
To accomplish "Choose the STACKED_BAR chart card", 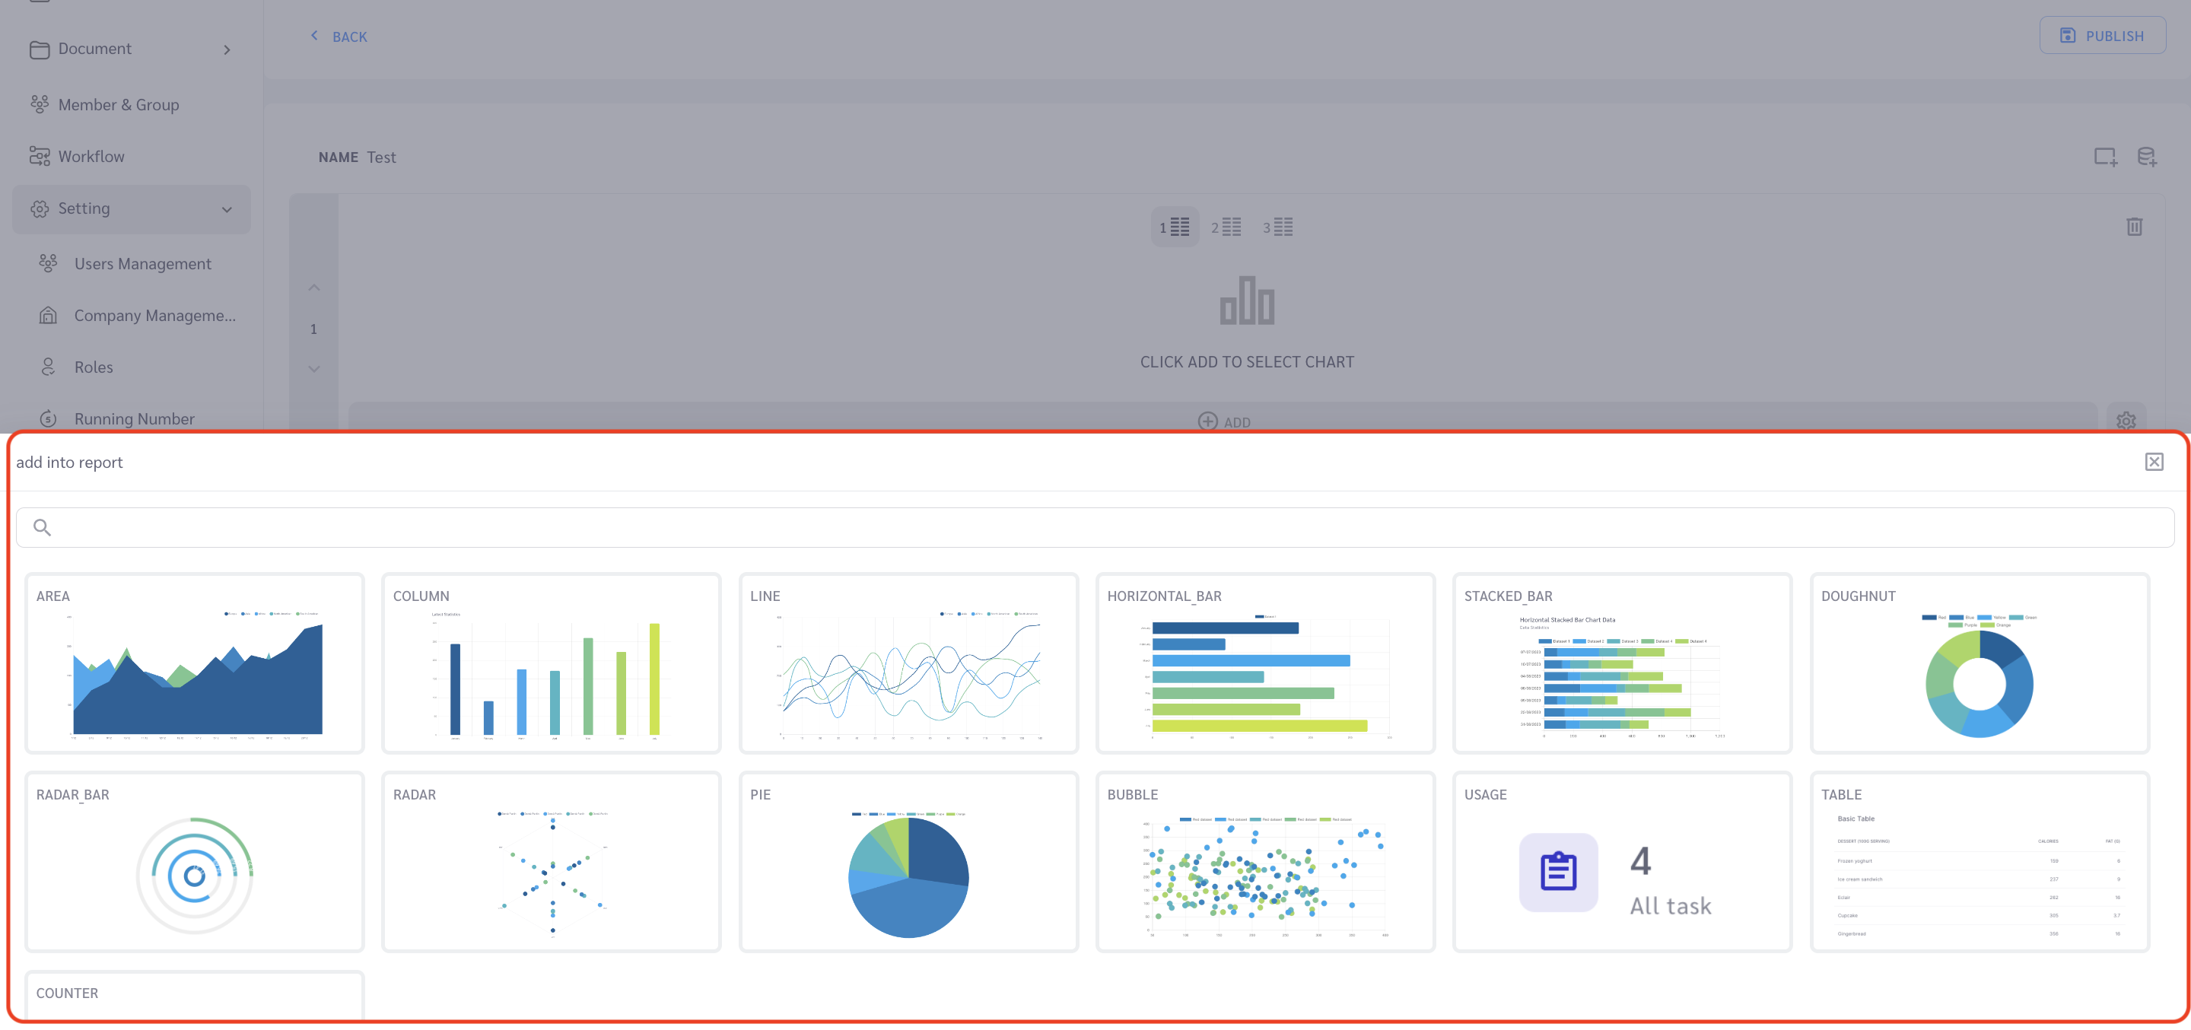I will 1622,663.
